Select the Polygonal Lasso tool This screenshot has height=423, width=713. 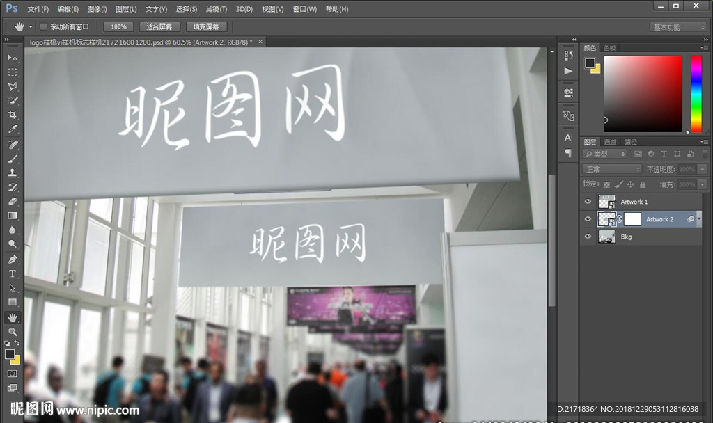coord(13,86)
